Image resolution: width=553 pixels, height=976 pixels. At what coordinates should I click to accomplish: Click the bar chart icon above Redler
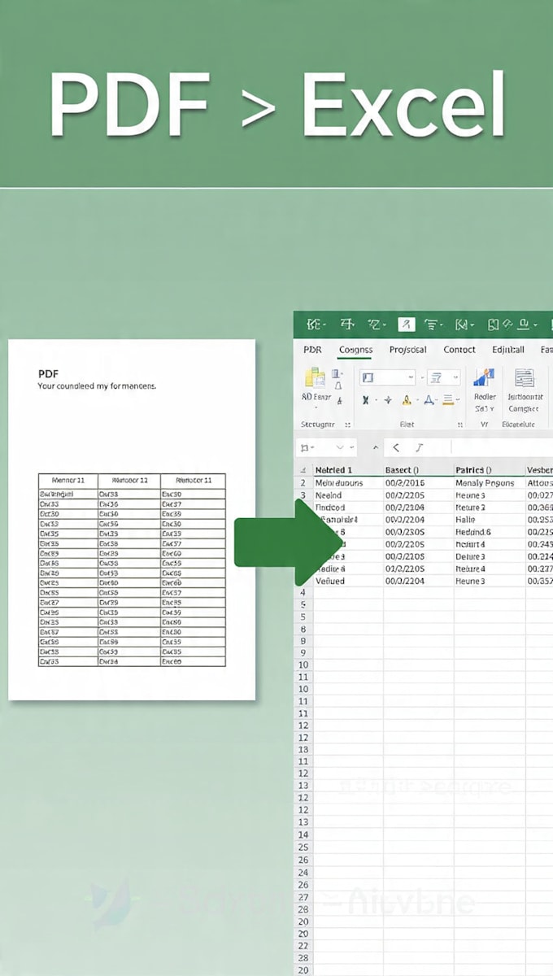[x=484, y=379]
